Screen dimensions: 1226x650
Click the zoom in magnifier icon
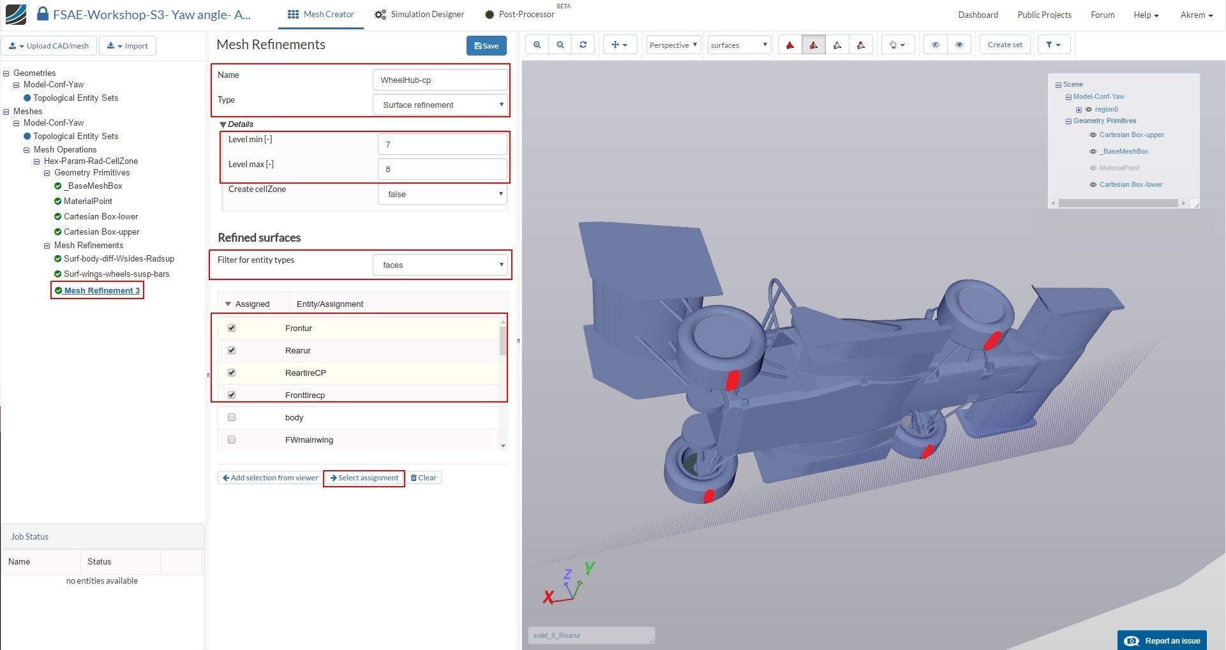pyautogui.click(x=537, y=45)
